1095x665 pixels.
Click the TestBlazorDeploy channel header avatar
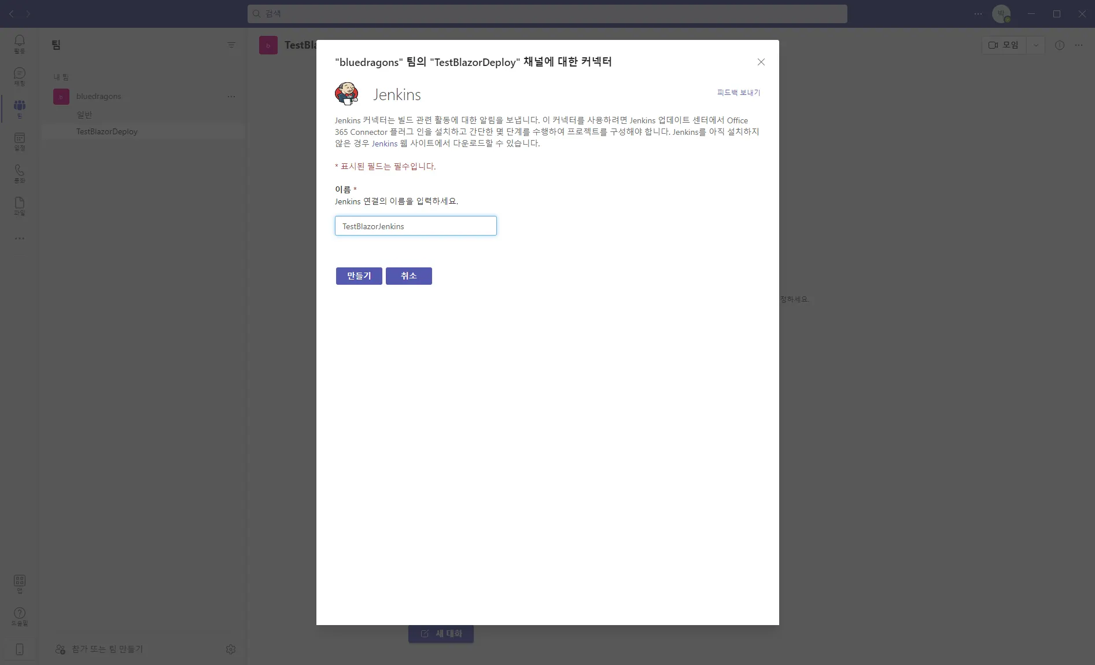[268, 45]
